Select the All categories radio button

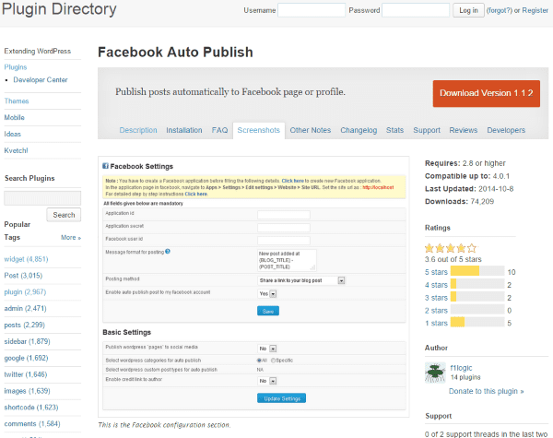(259, 361)
